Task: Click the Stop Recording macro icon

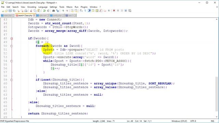Action: coord(118,11)
